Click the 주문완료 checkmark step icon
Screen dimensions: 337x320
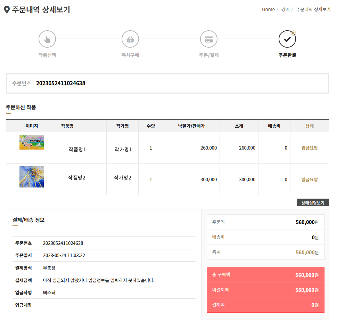[287, 39]
